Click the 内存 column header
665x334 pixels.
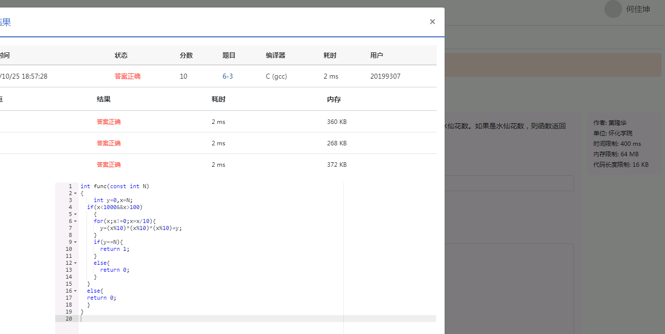pyautogui.click(x=334, y=99)
